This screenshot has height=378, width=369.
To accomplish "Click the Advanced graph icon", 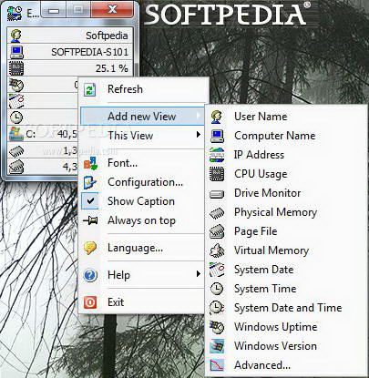I will 217,365.
